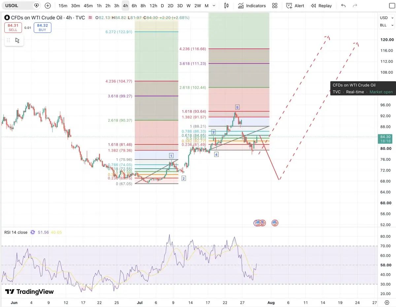Change timeframe to W (weekly)
Image resolution: width=396 pixels, height=307 pixels.
[x=188, y=6]
